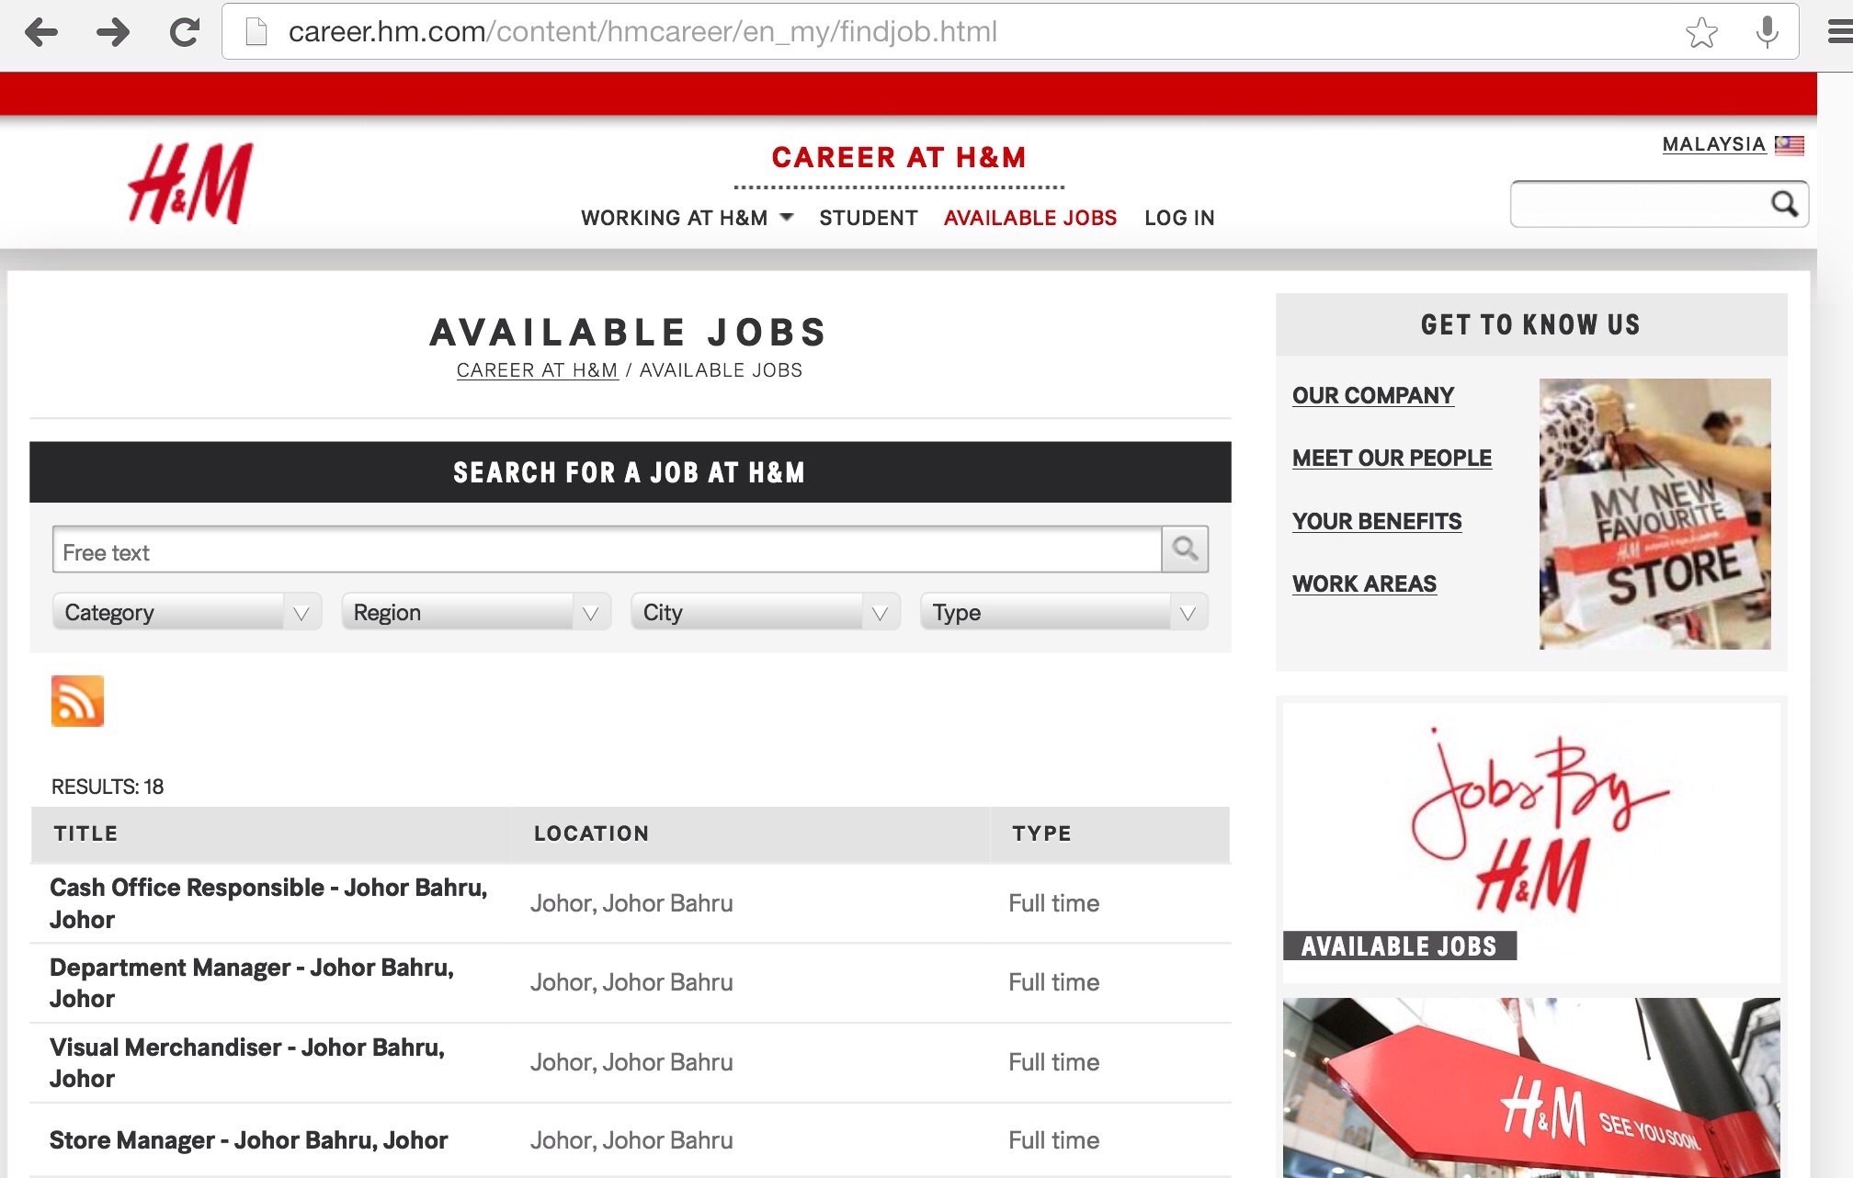Screen dimensions: 1853x1178
Task: Open Working at H&M navigation item
Action: click(674, 218)
